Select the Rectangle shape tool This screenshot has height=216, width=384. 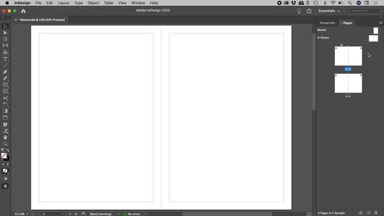pyautogui.click(x=5, y=91)
